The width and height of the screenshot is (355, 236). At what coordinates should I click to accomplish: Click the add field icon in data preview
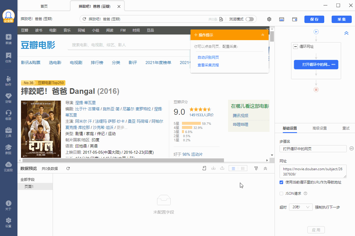point(204,168)
